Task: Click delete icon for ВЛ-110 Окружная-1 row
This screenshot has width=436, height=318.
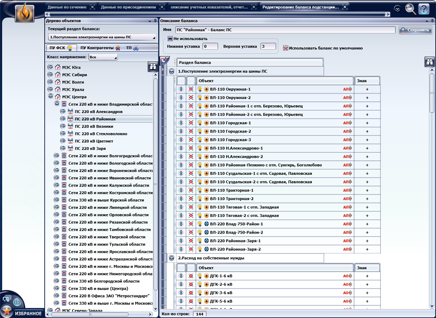Action: [191, 89]
